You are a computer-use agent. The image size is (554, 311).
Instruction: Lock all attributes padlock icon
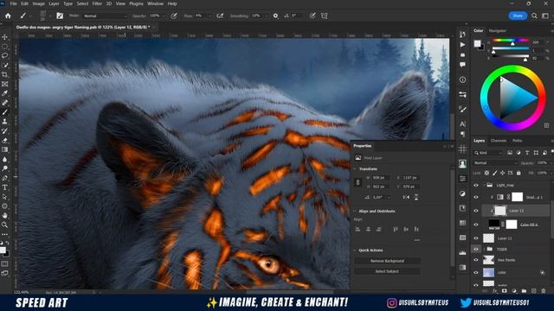519,173
